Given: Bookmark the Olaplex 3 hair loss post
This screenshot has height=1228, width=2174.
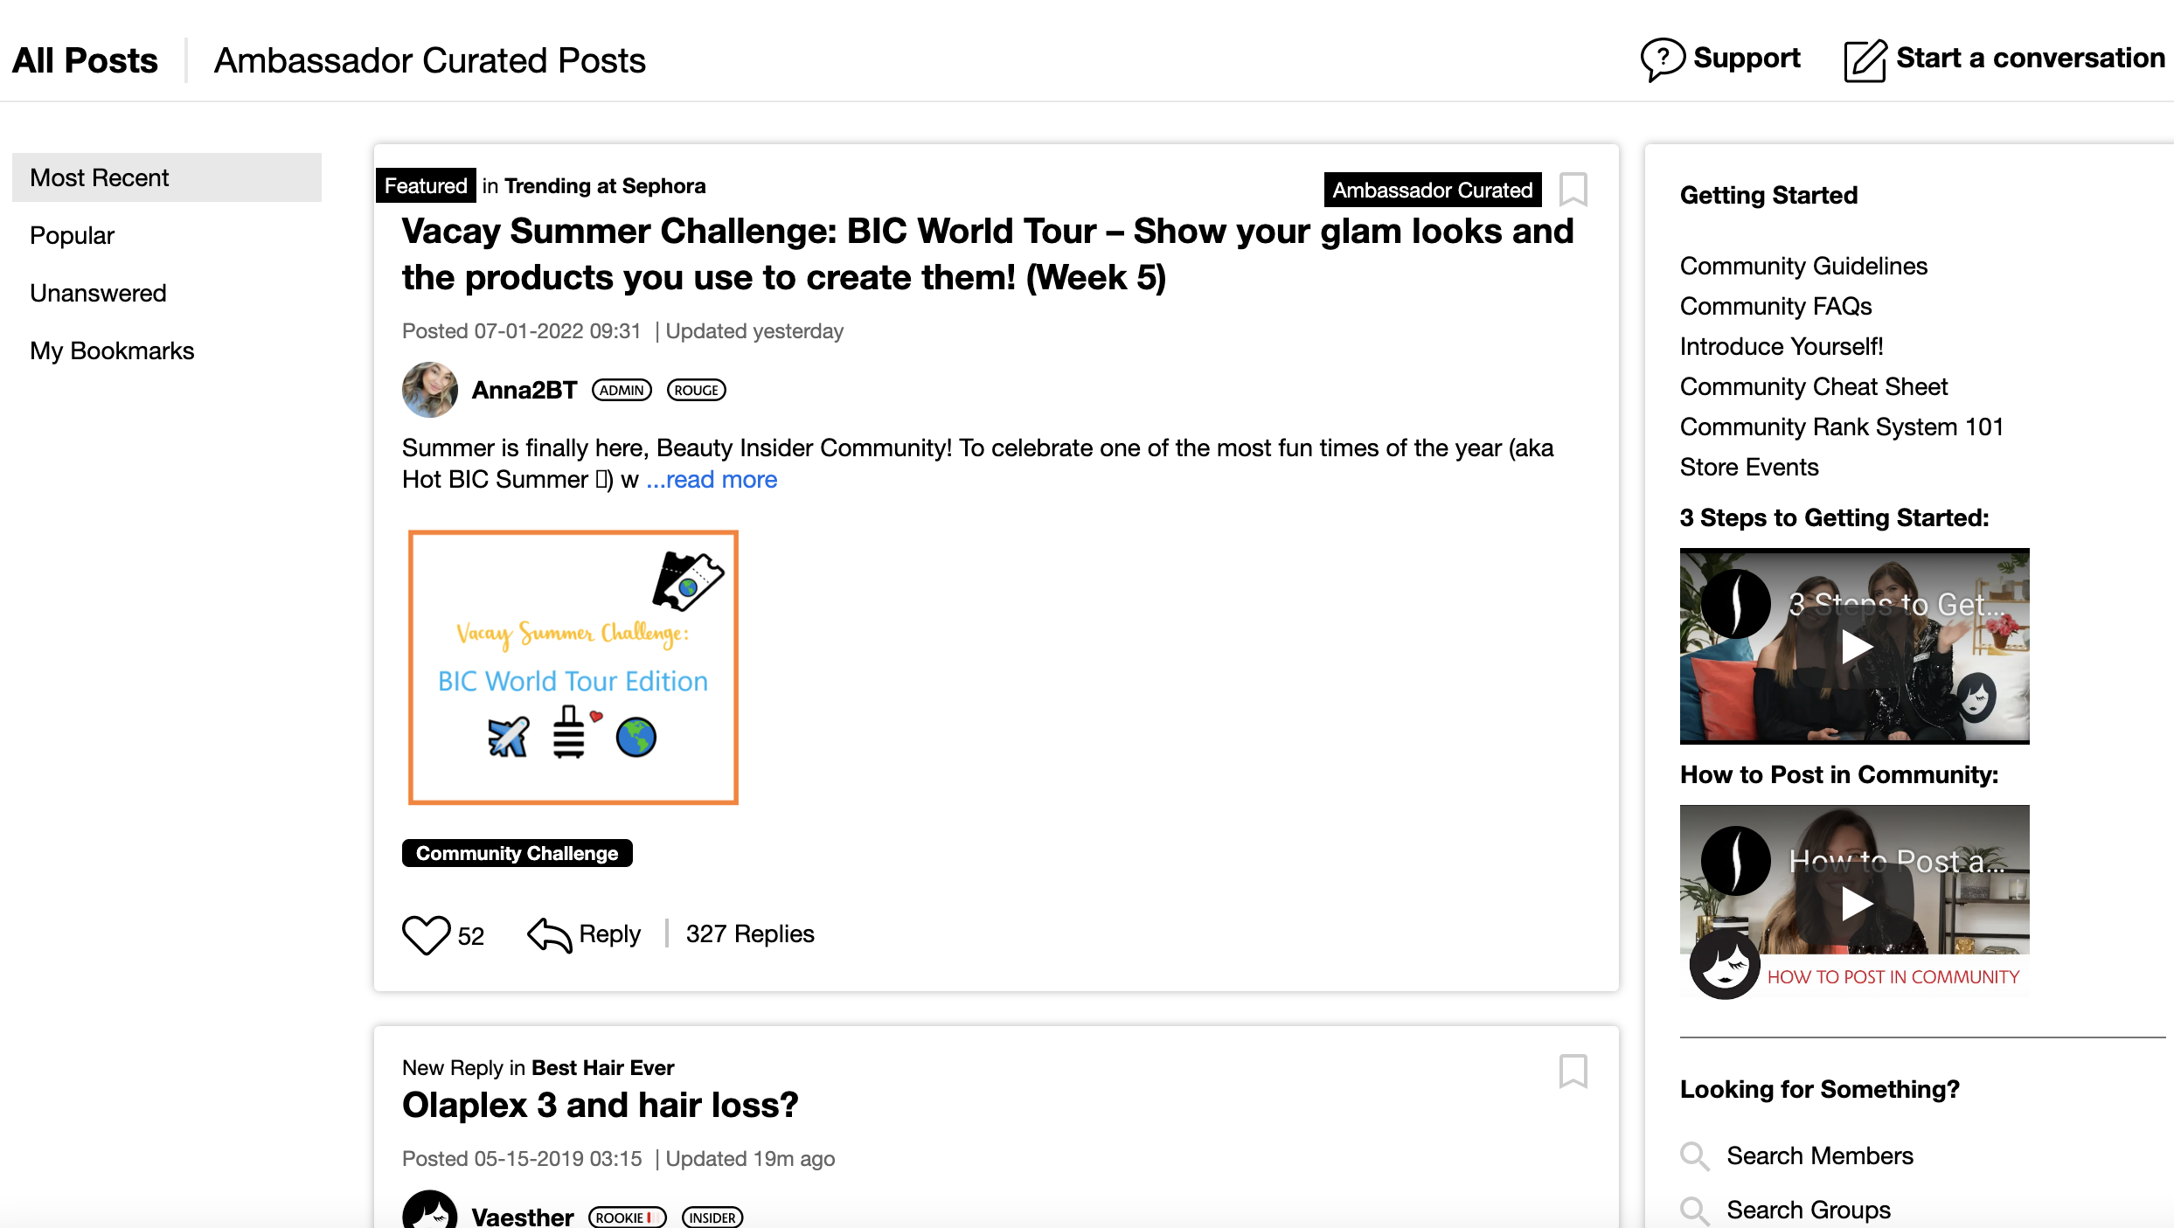Looking at the screenshot, I should (1573, 1071).
